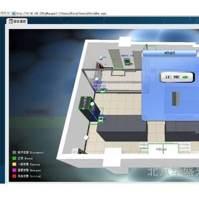Select the red fire extinguisher object
Viewport: 199px width, 199px height.
tap(100, 65)
